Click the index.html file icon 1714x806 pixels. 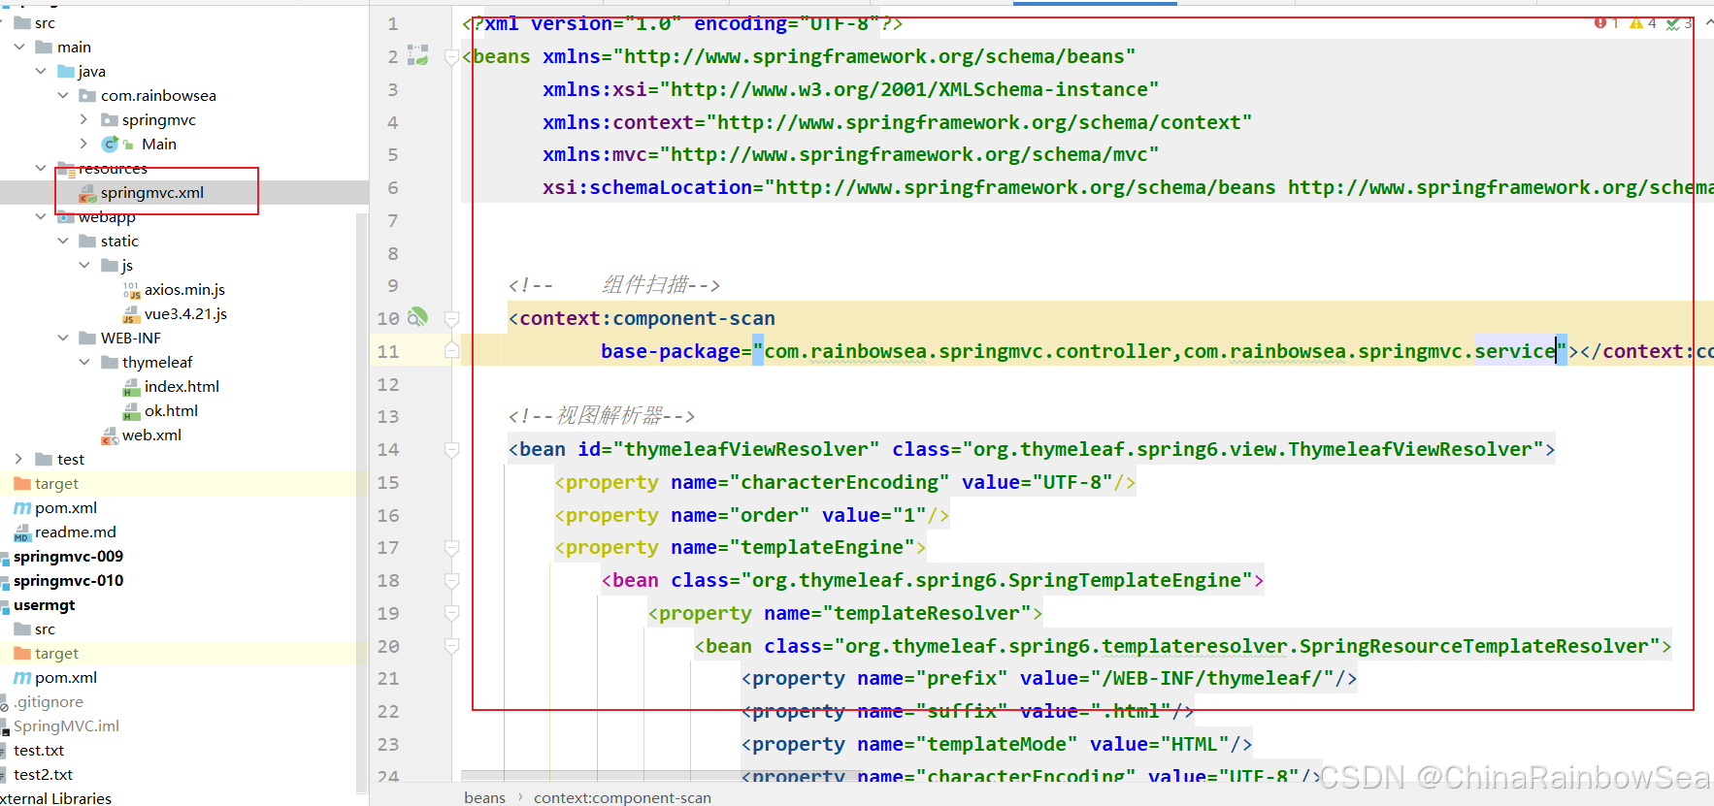(132, 387)
